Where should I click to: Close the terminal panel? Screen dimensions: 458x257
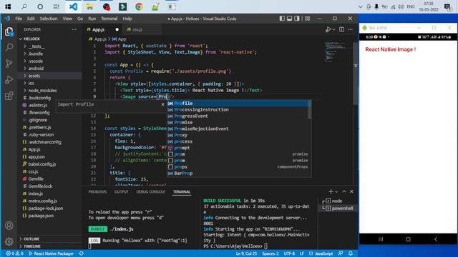(351, 191)
